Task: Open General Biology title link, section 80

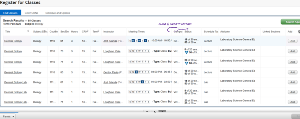Action: pyautogui.click(x=13, y=73)
